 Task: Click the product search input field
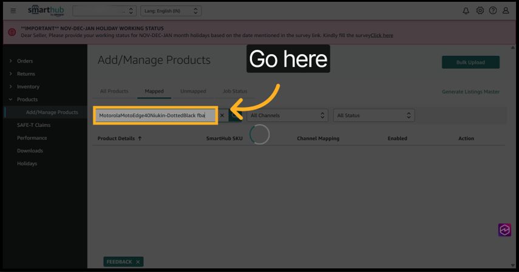[155, 115]
